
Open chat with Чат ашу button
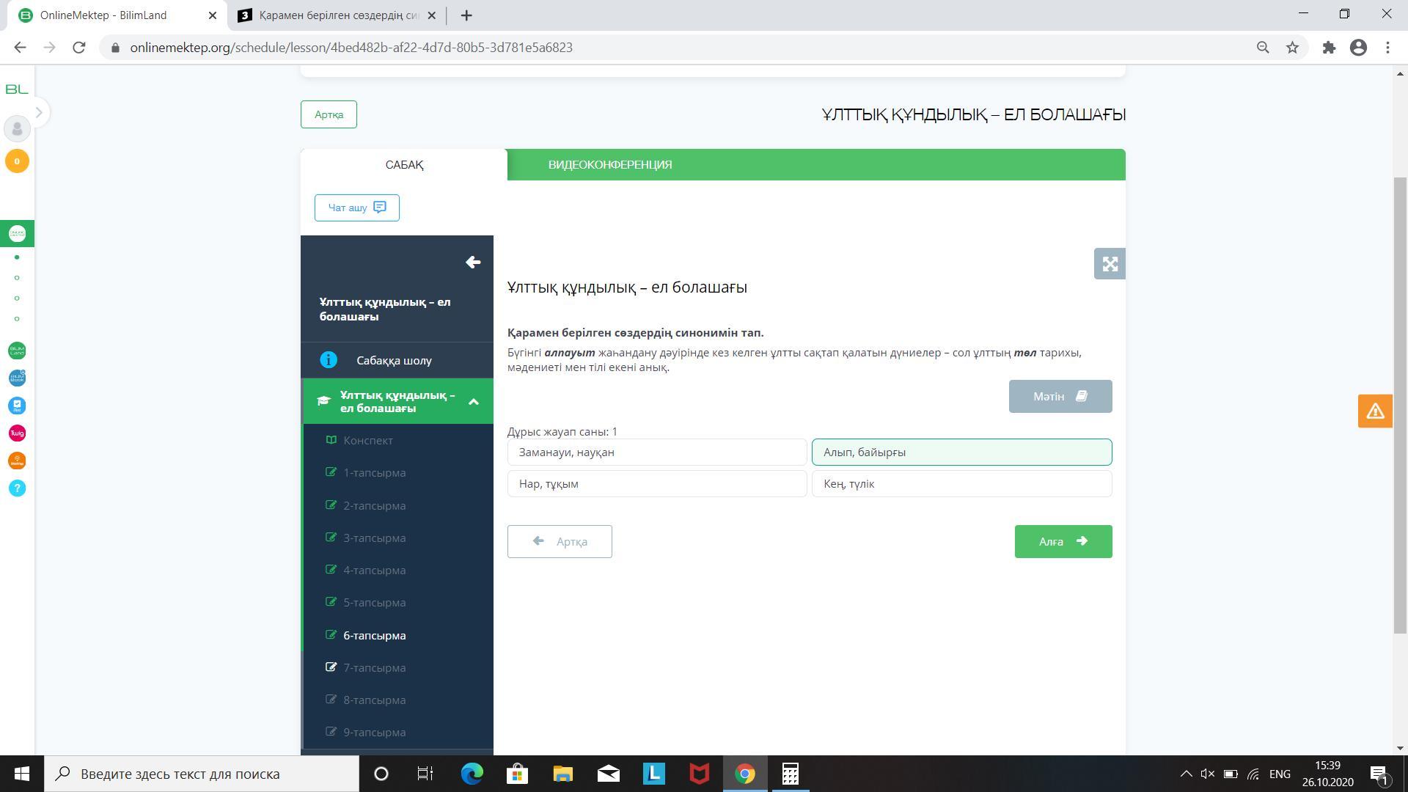pyautogui.click(x=356, y=208)
